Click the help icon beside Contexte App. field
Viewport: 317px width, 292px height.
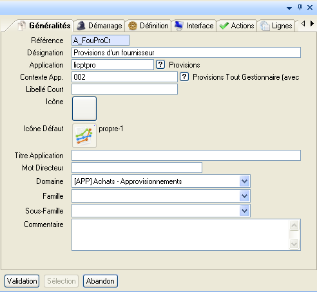[x=184, y=77]
